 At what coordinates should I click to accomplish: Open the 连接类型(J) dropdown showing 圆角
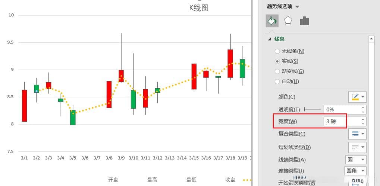355,171
